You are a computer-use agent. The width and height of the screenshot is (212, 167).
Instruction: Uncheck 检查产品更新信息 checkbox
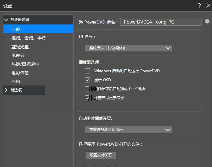coord(87,98)
